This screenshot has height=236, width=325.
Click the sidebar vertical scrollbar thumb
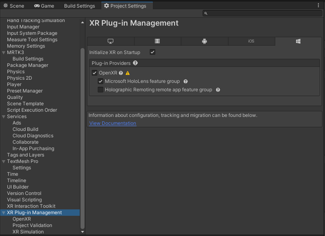[x=82, y=138]
